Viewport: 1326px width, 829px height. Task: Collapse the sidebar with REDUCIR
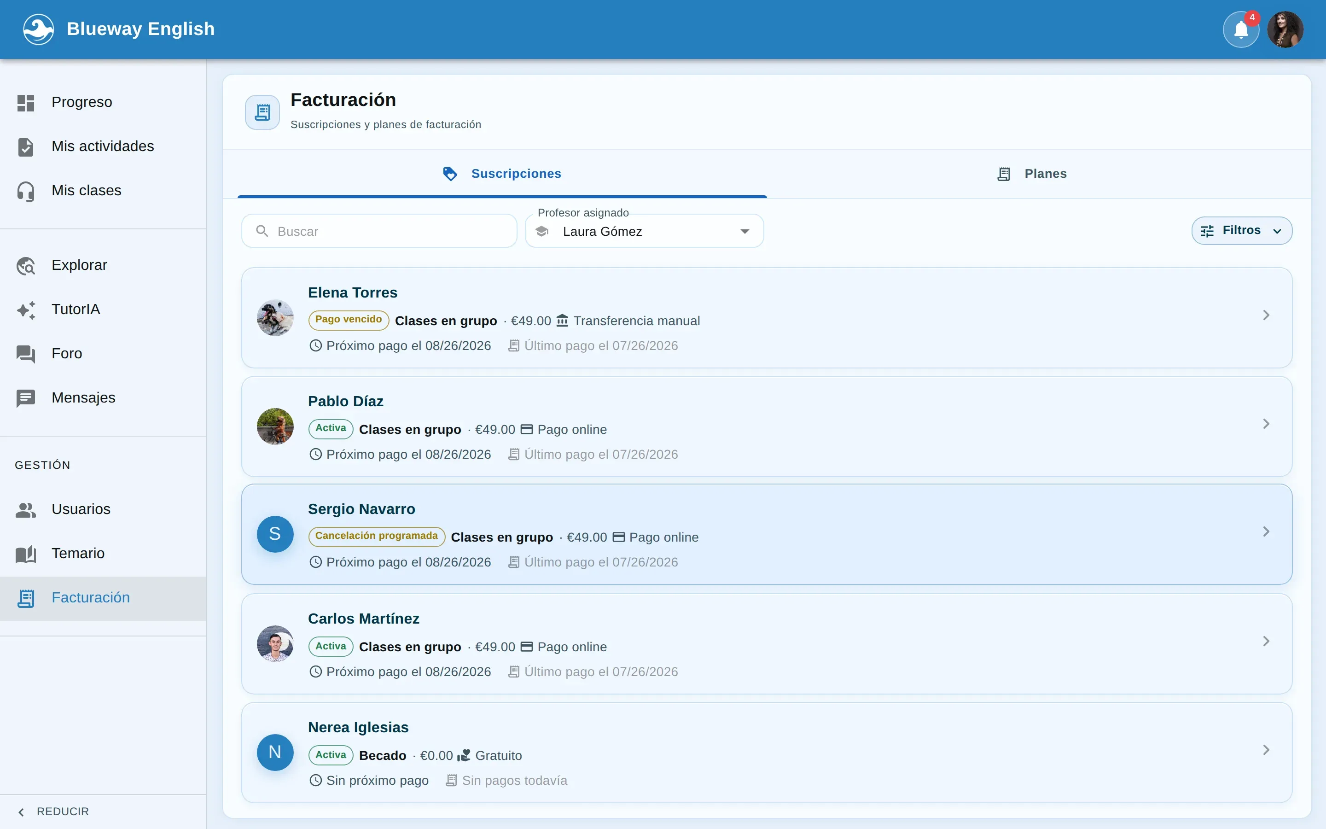(103, 811)
